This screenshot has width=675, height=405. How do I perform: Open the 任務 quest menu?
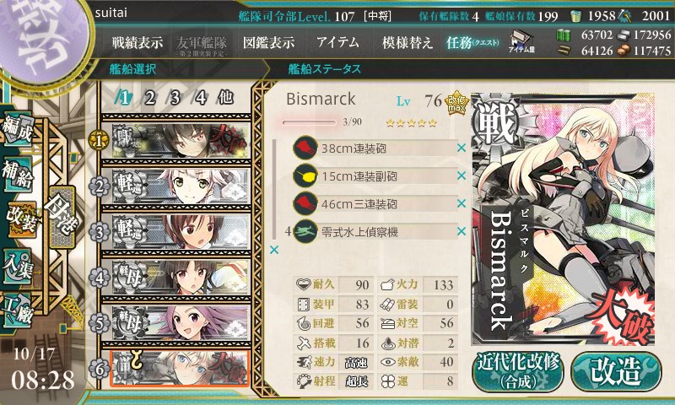pyautogui.click(x=472, y=42)
